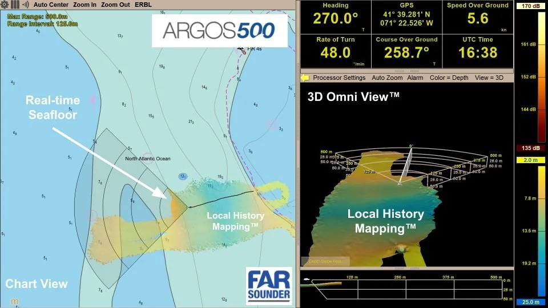Select the GPS position panel

406,17
